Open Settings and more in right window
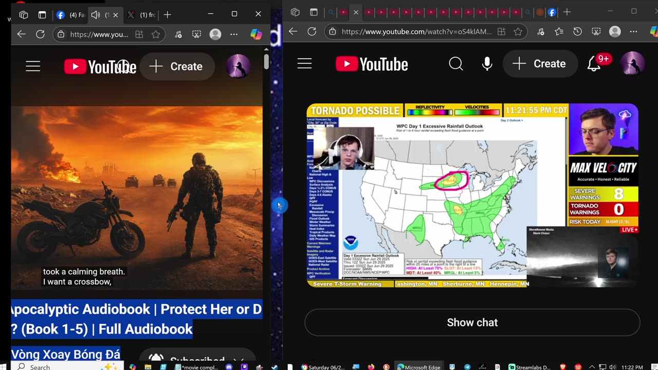 click(x=633, y=31)
